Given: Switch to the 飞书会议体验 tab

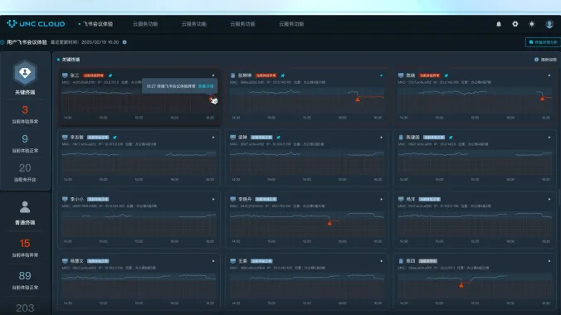Looking at the screenshot, I should (x=97, y=24).
